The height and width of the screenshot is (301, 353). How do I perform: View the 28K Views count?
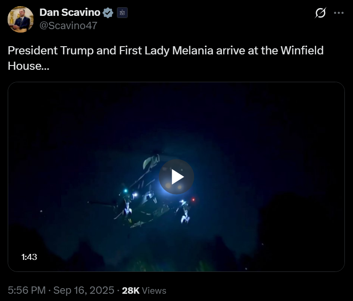pos(144,290)
